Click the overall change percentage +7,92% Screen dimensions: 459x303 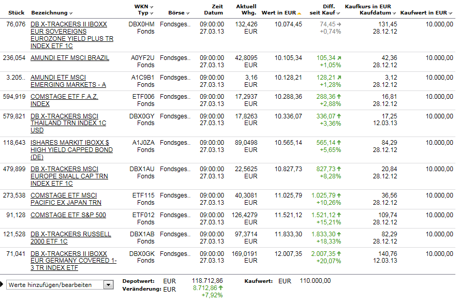coord(212,295)
